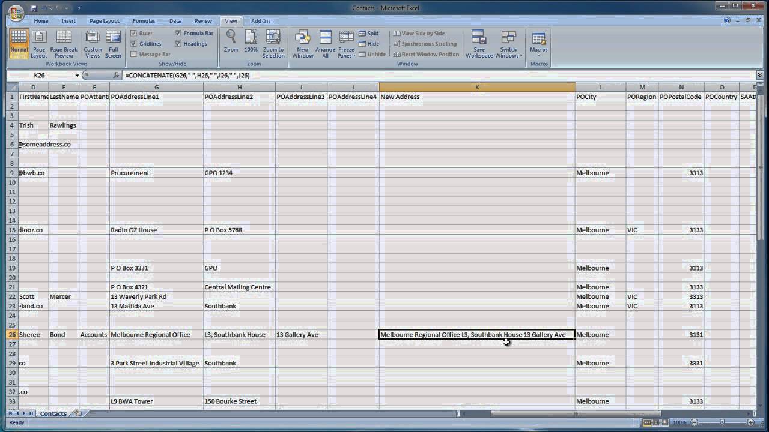
Task: Open the Switch Windows dropdown
Action: tap(509, 44)
